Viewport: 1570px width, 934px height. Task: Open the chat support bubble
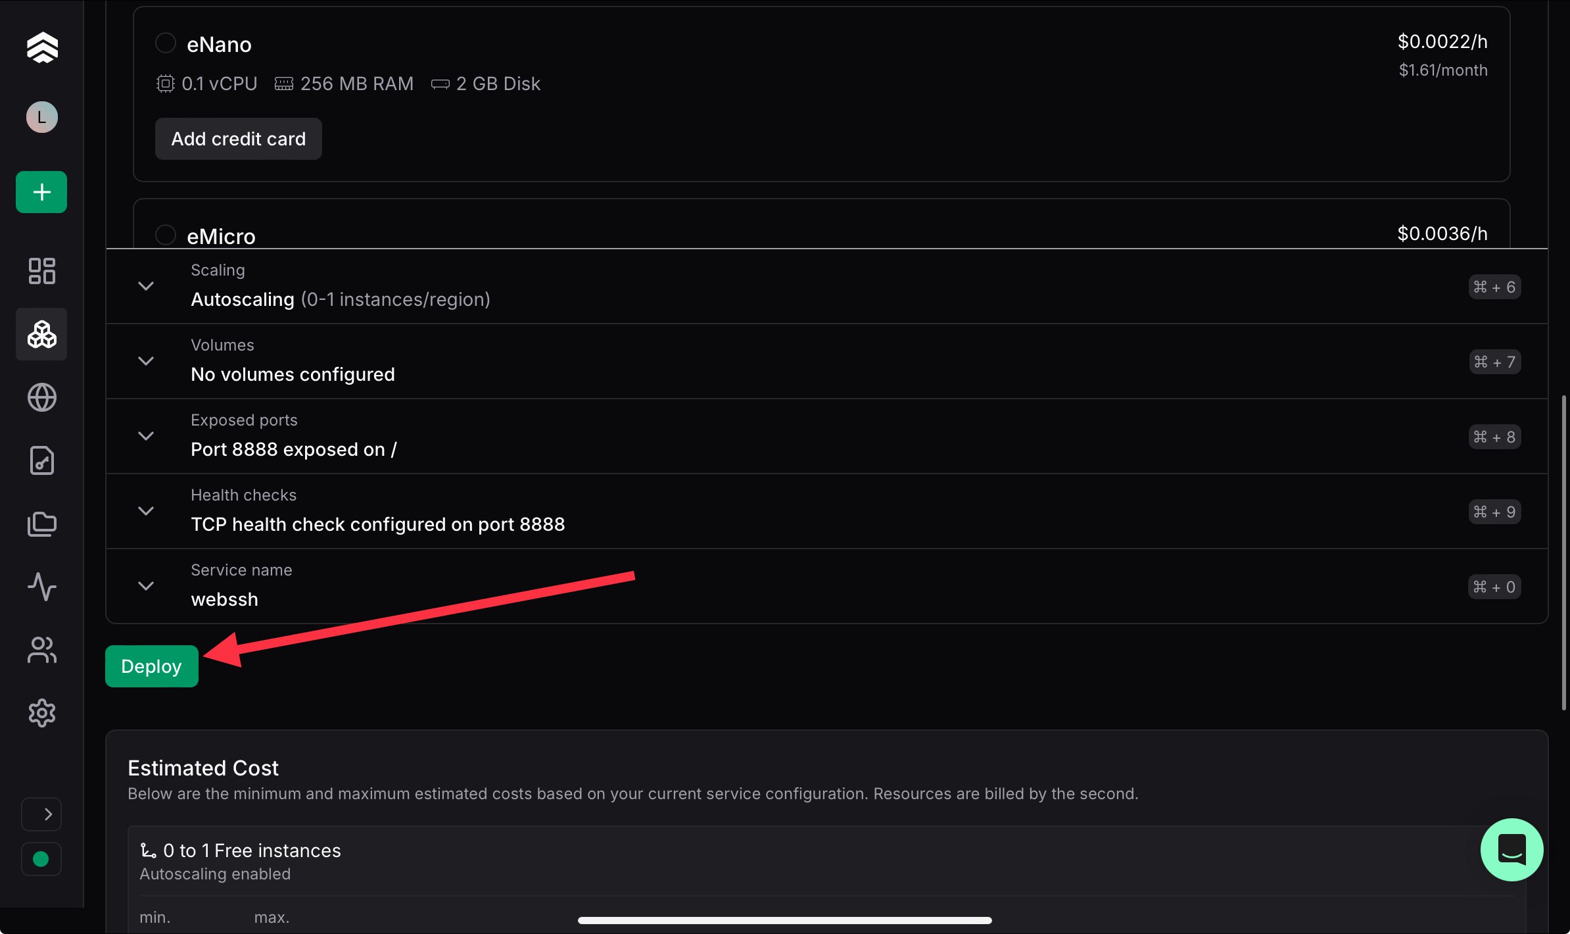point(1511,850)
